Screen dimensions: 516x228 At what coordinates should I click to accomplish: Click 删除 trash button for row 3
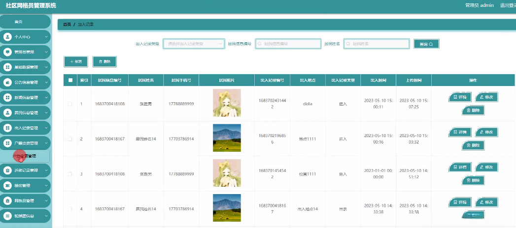click(473, 180)
